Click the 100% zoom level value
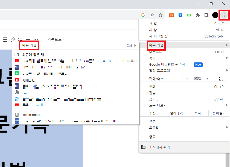The image size is (230, 167). point(197,79)
